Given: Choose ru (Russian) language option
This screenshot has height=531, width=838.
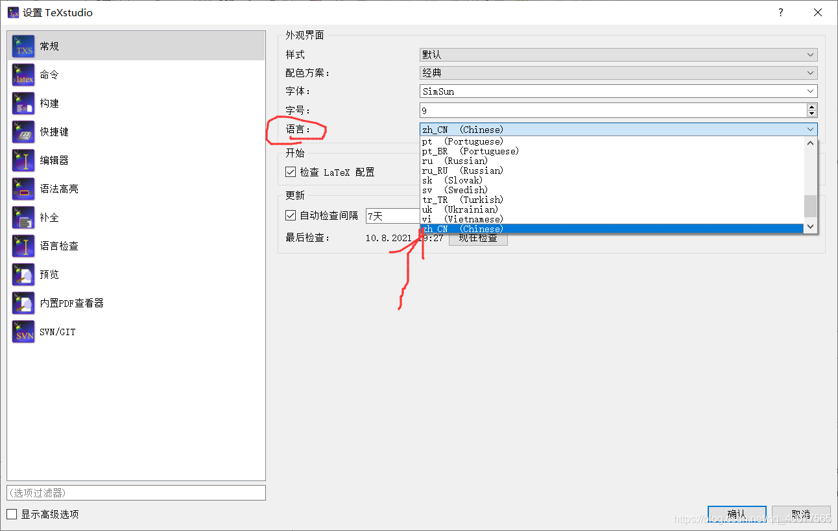Looking at the screenshot, I should 612,161.
